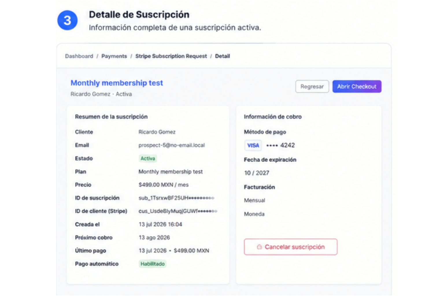Click the Cliente label

84,132
